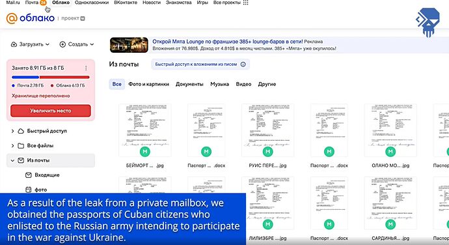The height and width of the screenshot is (245, 449).
Task: Open the РУИС ПЕРЕ .jpg thumbnail
Action: (x=267, y=130)
